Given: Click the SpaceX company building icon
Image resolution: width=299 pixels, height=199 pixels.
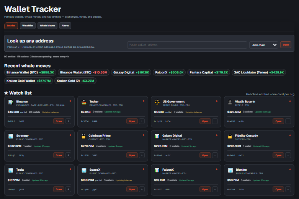Looking at the screenshot, I should pos(84,170).
